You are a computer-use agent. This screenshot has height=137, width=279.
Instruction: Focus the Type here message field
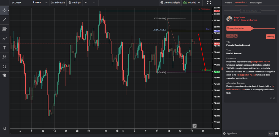(x=247, y=133)
